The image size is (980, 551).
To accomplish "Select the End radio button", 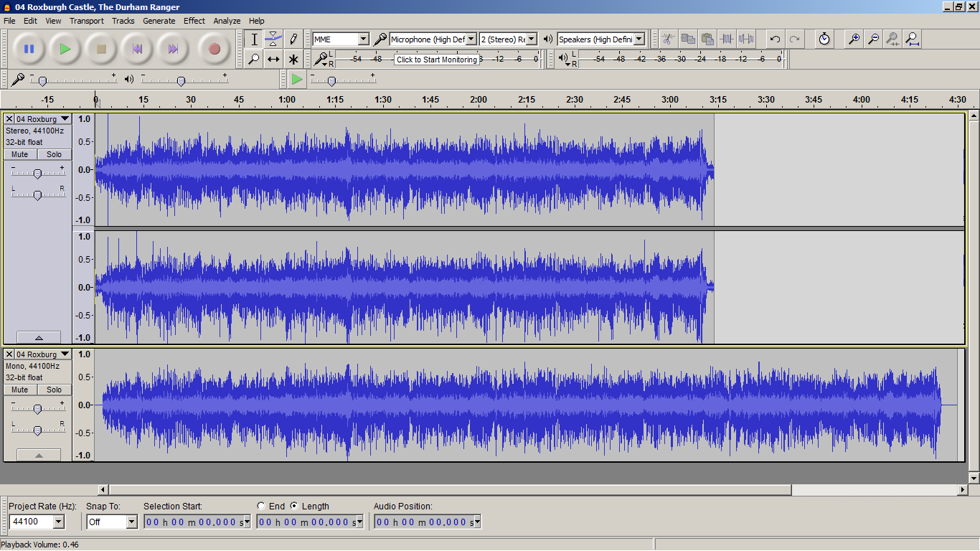I will [x=261, y=506].
